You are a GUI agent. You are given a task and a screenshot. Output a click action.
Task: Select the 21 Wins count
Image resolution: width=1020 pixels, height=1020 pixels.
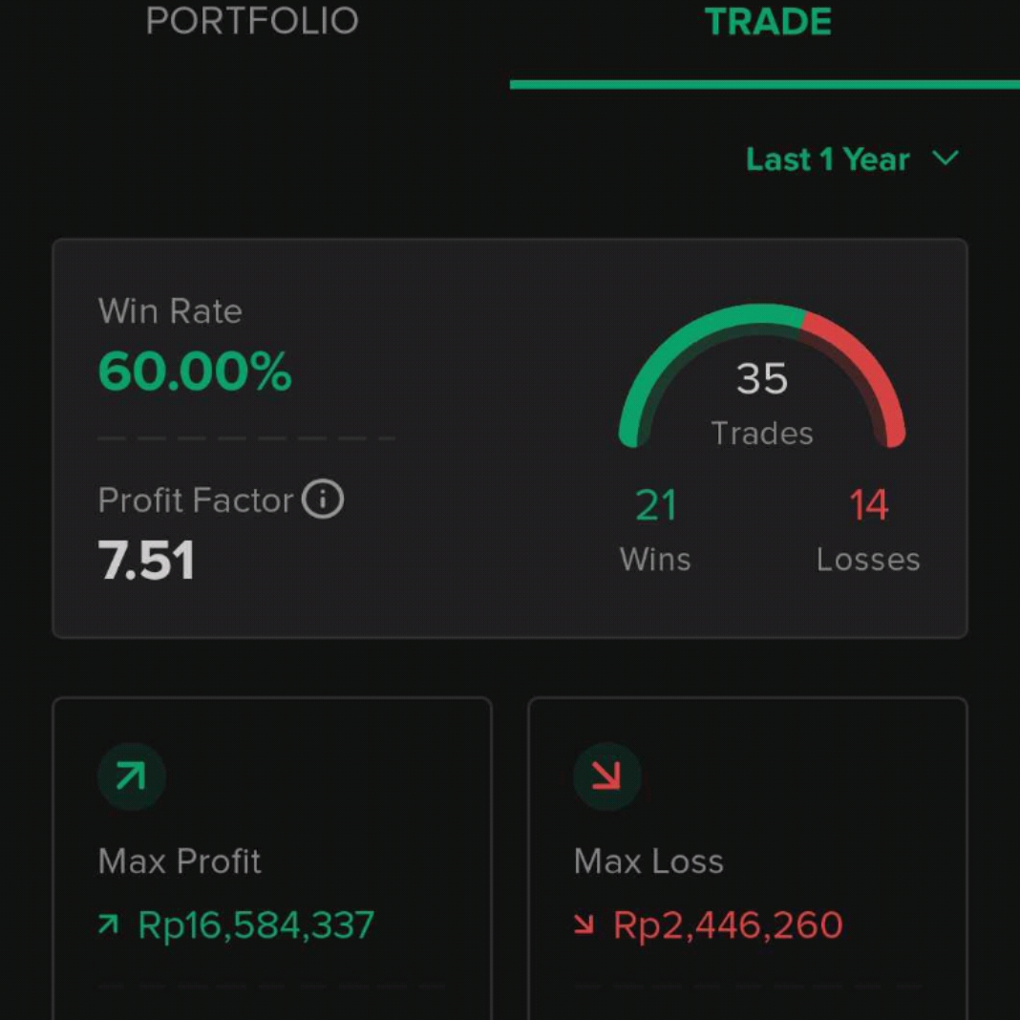click(x=655, y=506)
